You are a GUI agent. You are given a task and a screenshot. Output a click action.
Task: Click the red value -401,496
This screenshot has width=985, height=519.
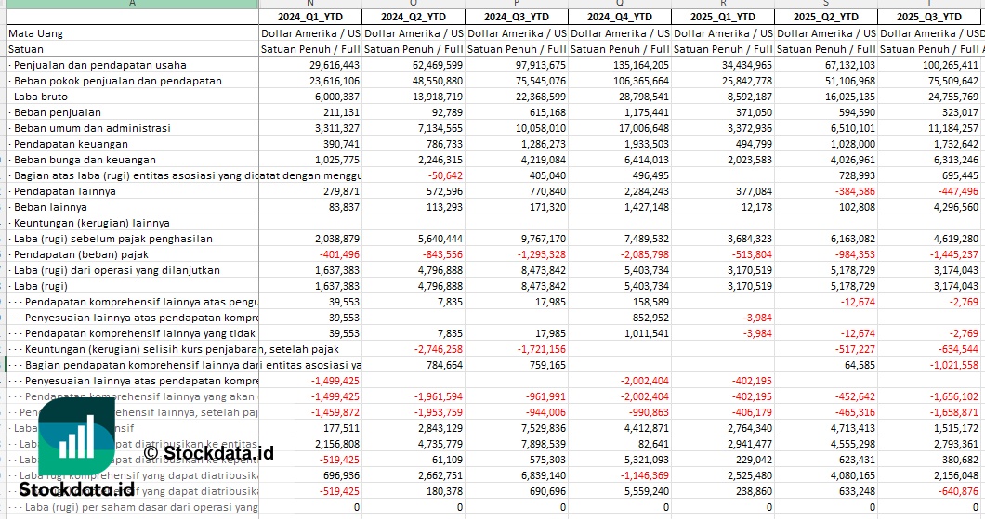pos(340,254)
